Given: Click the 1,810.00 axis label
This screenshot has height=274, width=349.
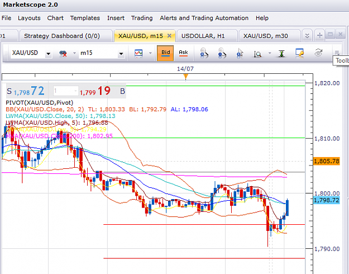Looking at the screenshot, I should click(327, 139).
